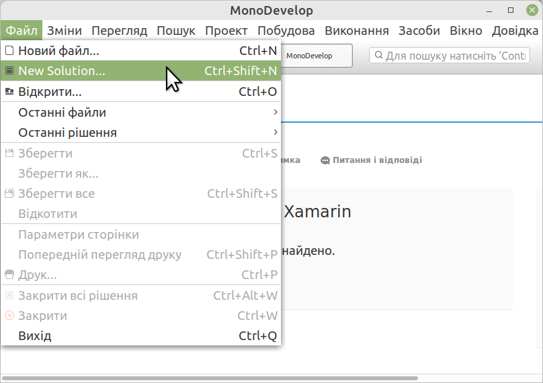543x383 pixels.
Task: Choose New Solution... menu entry
Action: click(140, 70)
